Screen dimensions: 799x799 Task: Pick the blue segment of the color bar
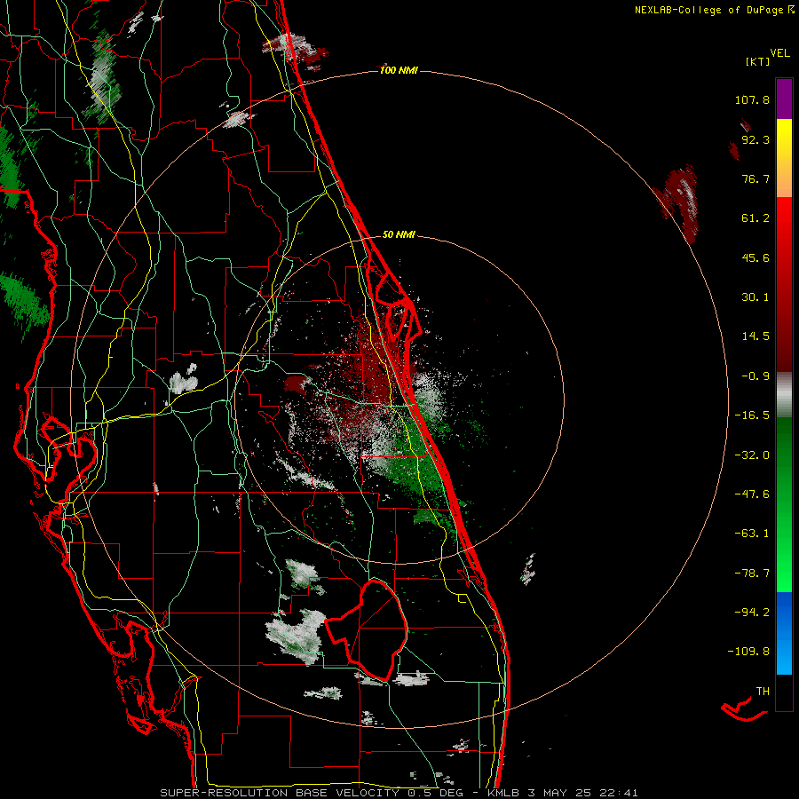[784, 633]
